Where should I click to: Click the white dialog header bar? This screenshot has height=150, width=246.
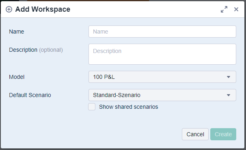pos(122,9)
